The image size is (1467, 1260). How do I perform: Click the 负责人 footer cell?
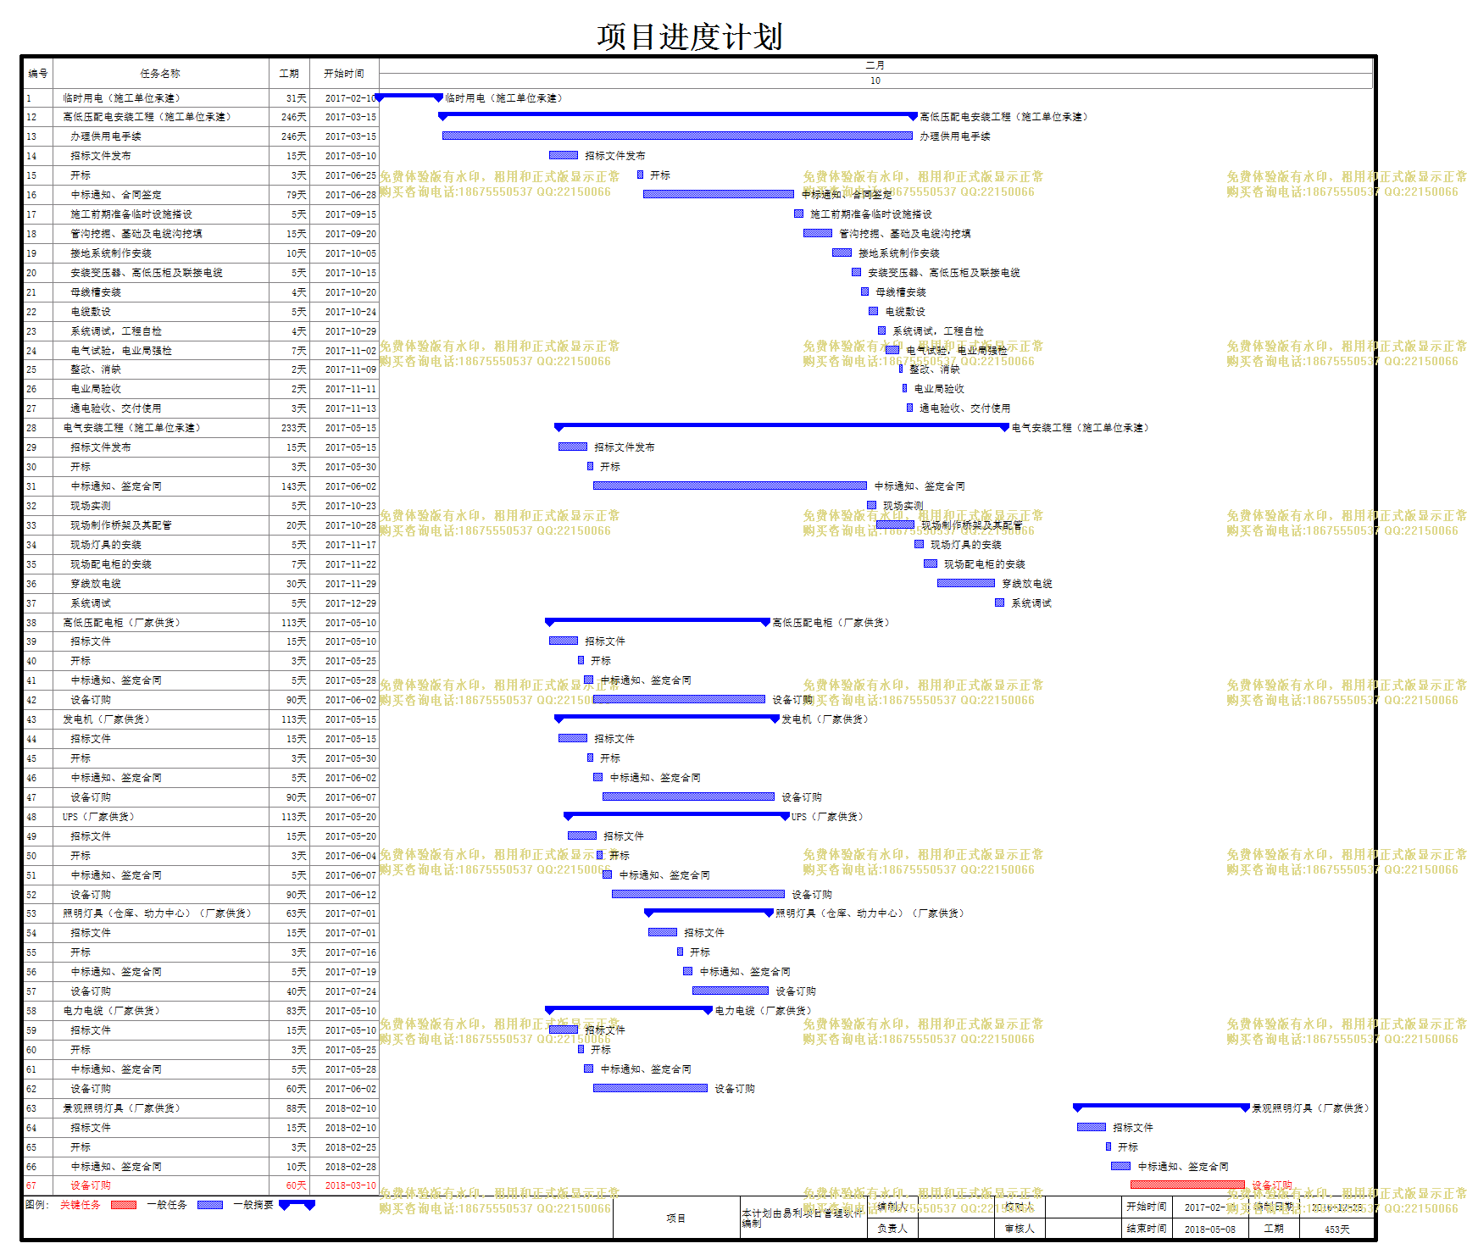892,1229
